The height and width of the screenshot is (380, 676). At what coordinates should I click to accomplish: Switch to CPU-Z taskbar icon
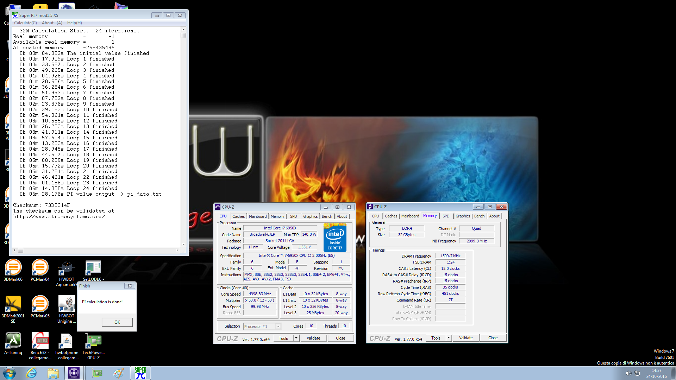pos(74,373)
